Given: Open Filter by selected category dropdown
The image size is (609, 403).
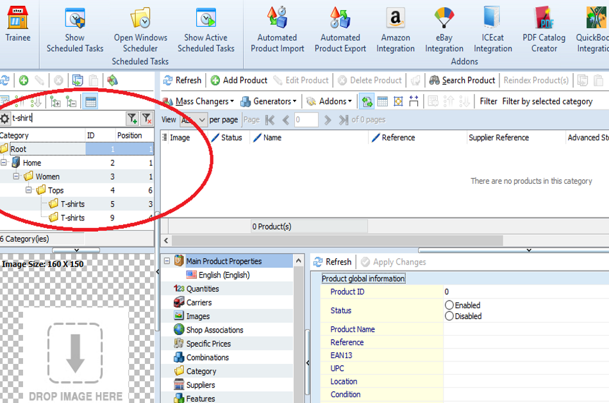Looking at the screenshot, I should pos(547,101).
